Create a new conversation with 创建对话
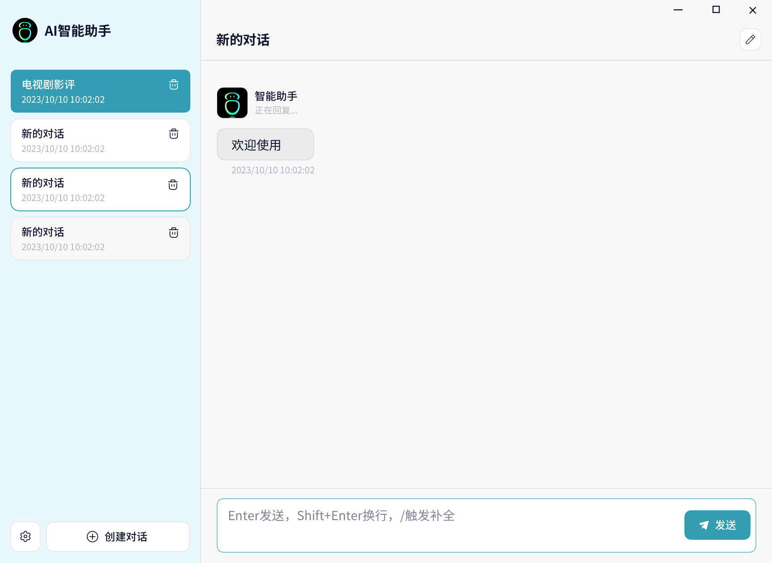The width and height of the screenshot is (772, 563). click(x=118, y=536)
